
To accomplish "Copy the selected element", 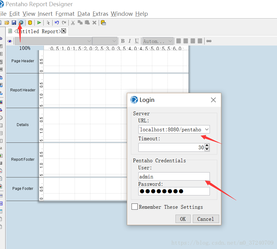I will (80, 22).
